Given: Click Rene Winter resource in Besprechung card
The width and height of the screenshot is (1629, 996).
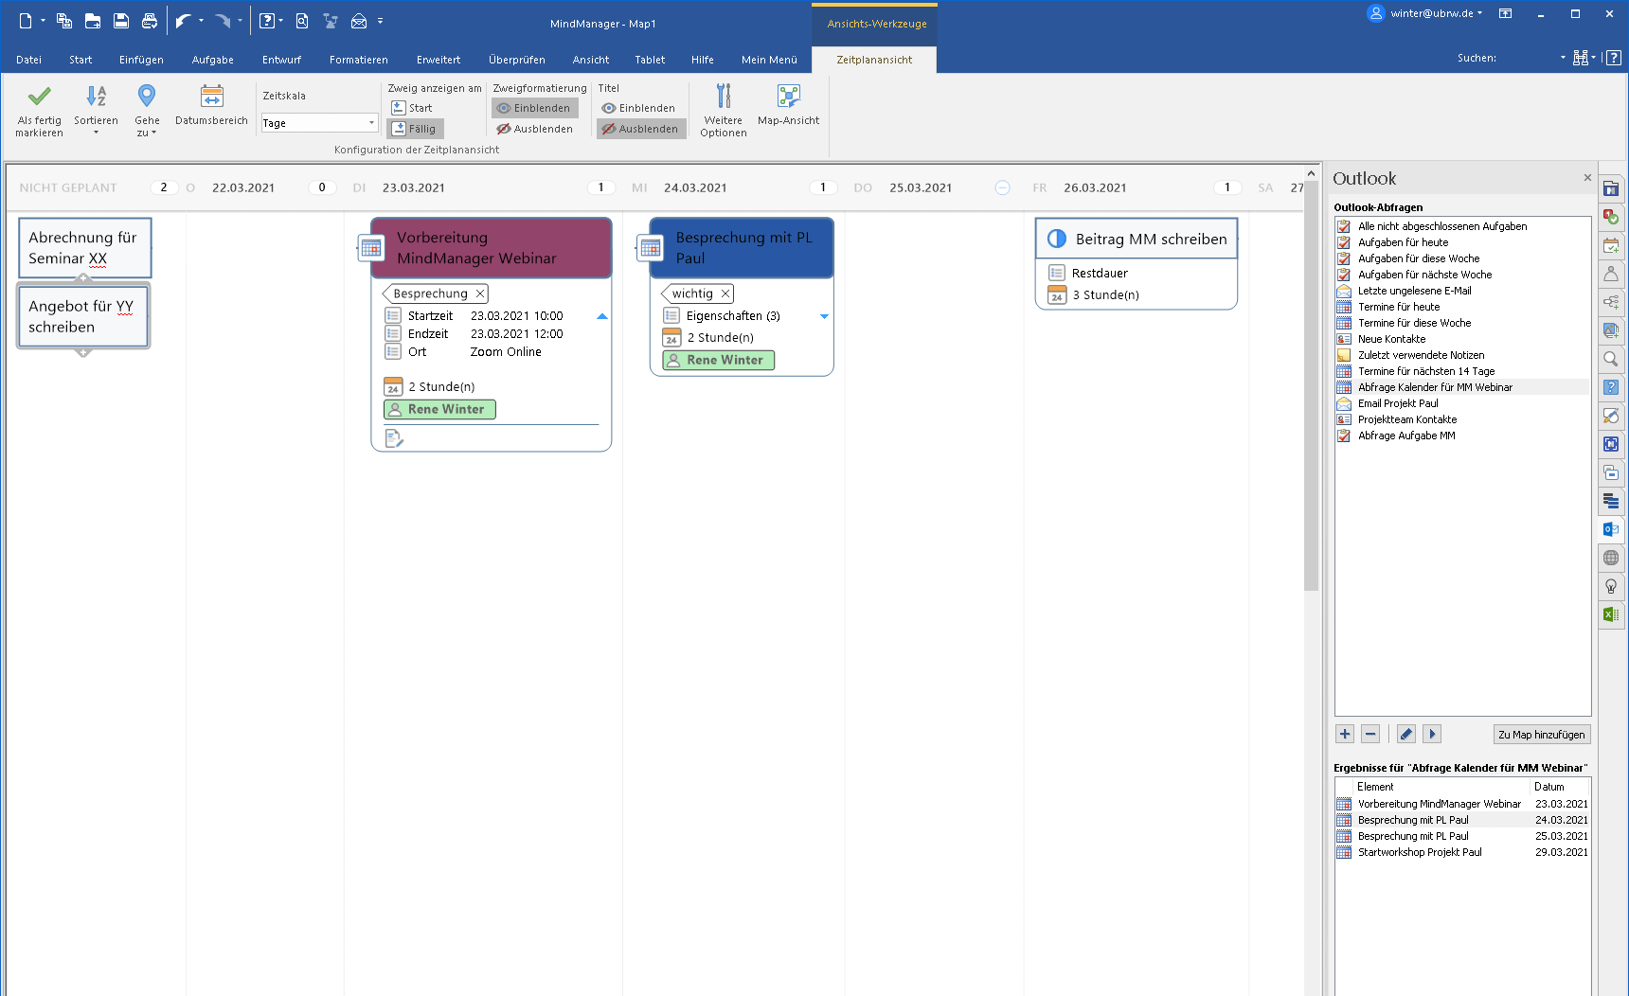Looking at the screenshot, I should tap(719, 360).
